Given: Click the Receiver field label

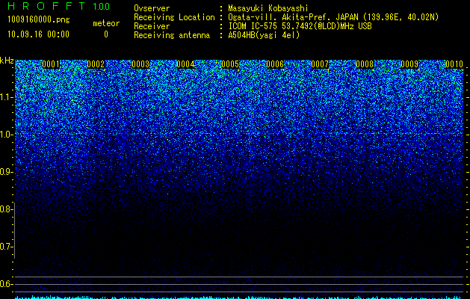Looking at the screenshot, I should tap(152, 26).
